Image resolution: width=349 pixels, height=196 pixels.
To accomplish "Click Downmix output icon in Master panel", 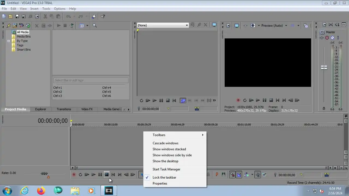I will pos(331,25).
